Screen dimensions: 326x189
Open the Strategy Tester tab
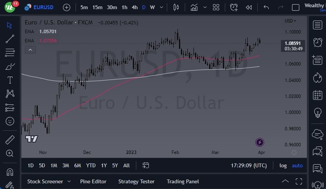[x=136, y=181]
